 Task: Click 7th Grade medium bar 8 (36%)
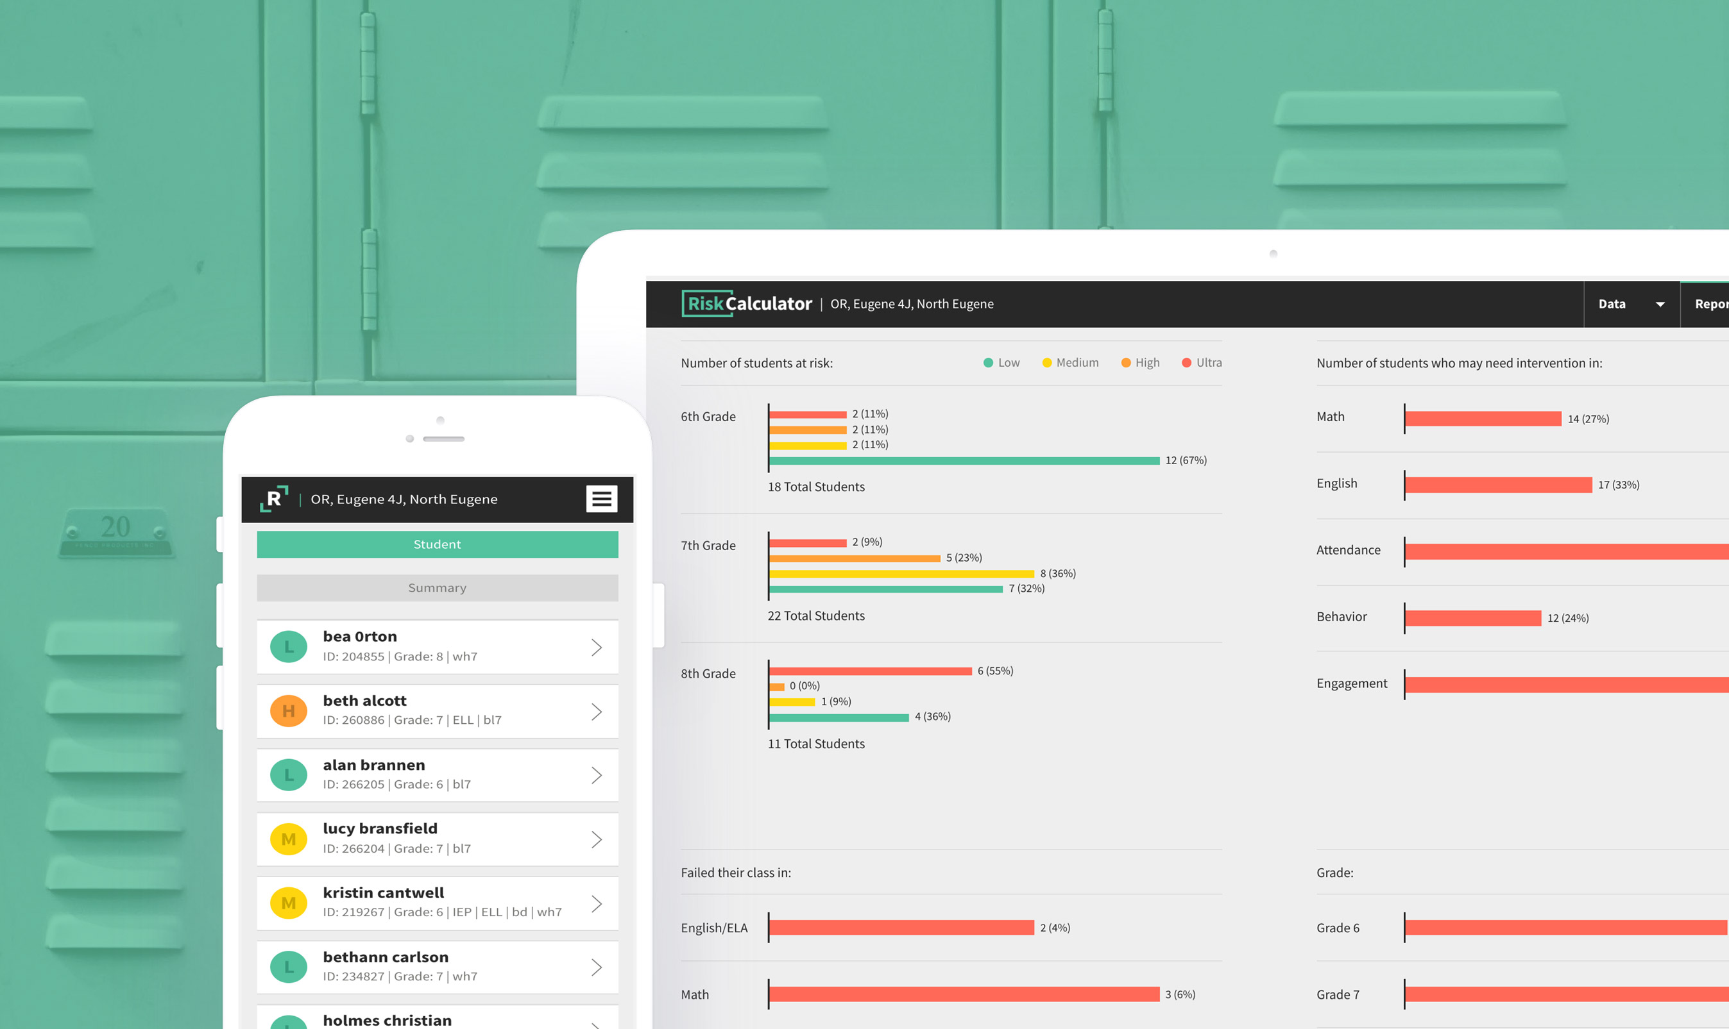coord(902,573)
